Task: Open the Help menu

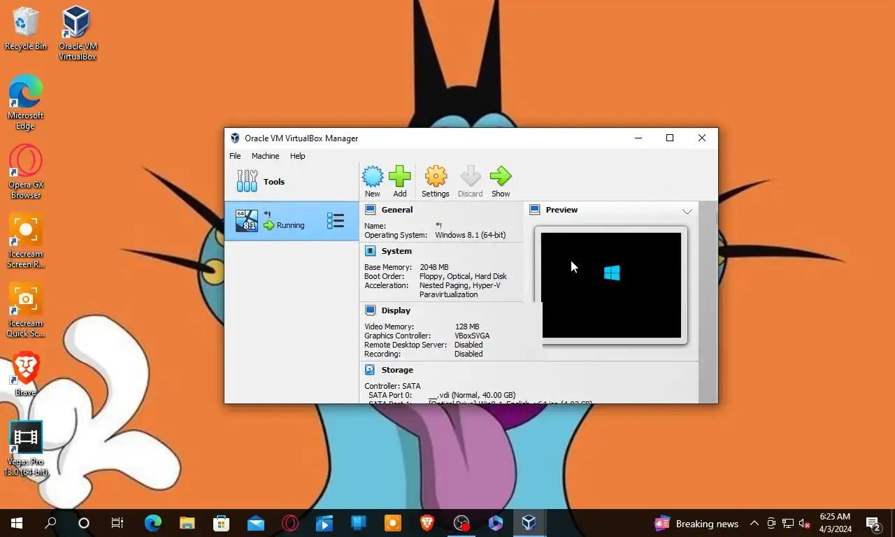Action: tap(298, 156)
